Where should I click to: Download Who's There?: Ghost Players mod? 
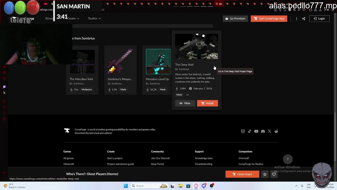click(x=242, y=174)
